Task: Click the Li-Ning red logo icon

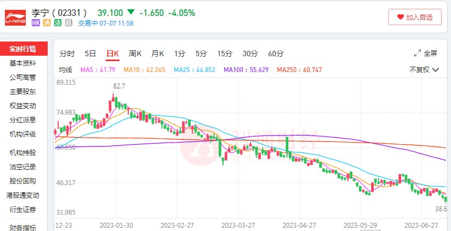Action: [x=15, y=18]
